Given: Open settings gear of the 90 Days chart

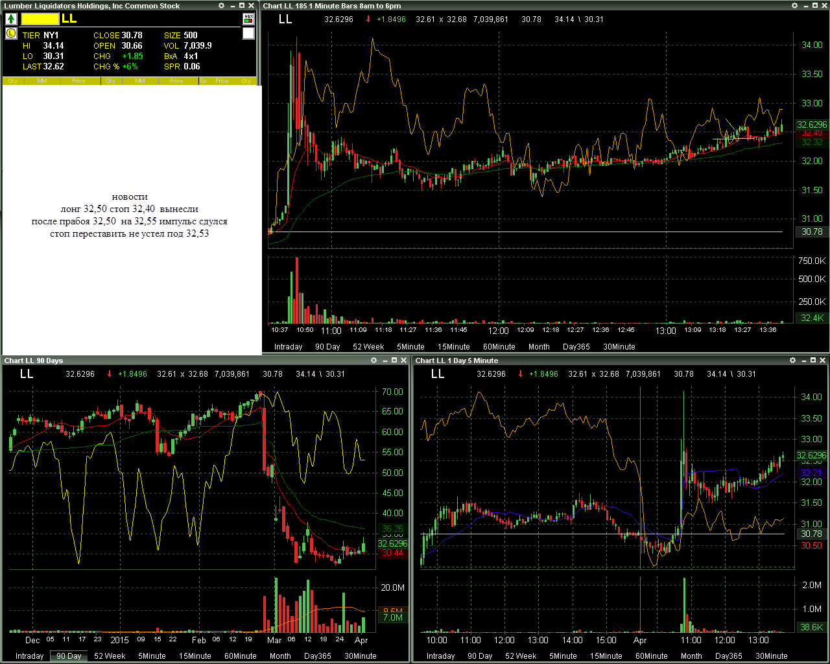Looking at the screenshot, I should tap(373, 361).
